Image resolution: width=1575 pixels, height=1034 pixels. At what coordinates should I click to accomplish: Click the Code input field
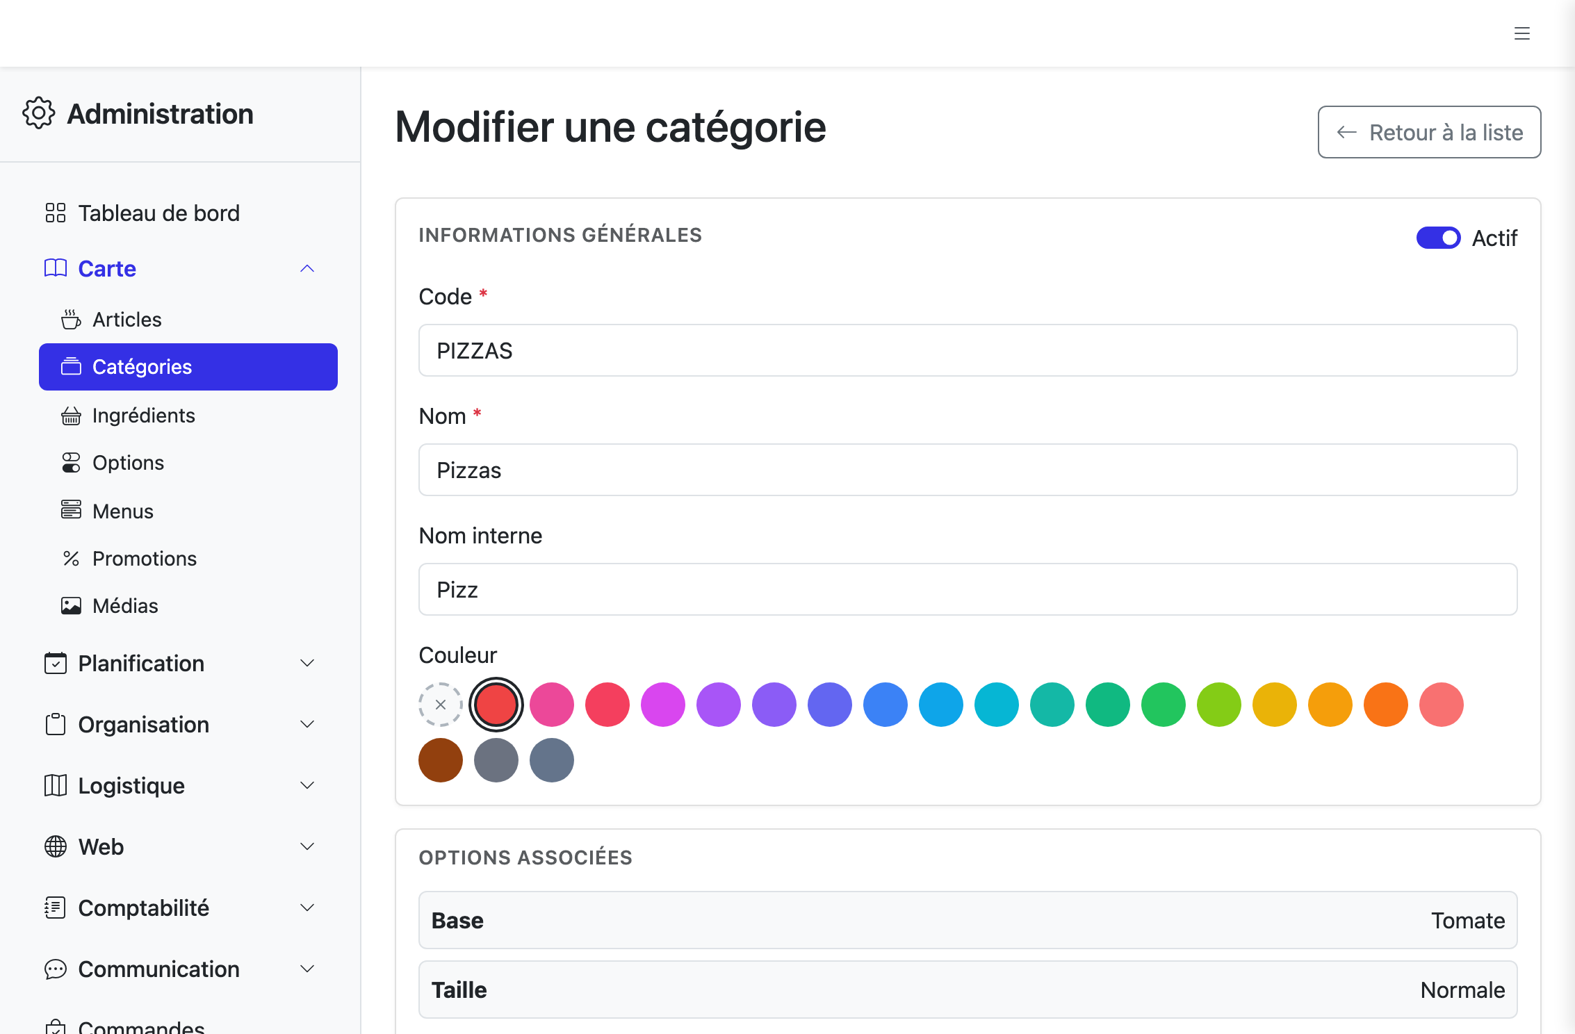[x=968, y=350]
